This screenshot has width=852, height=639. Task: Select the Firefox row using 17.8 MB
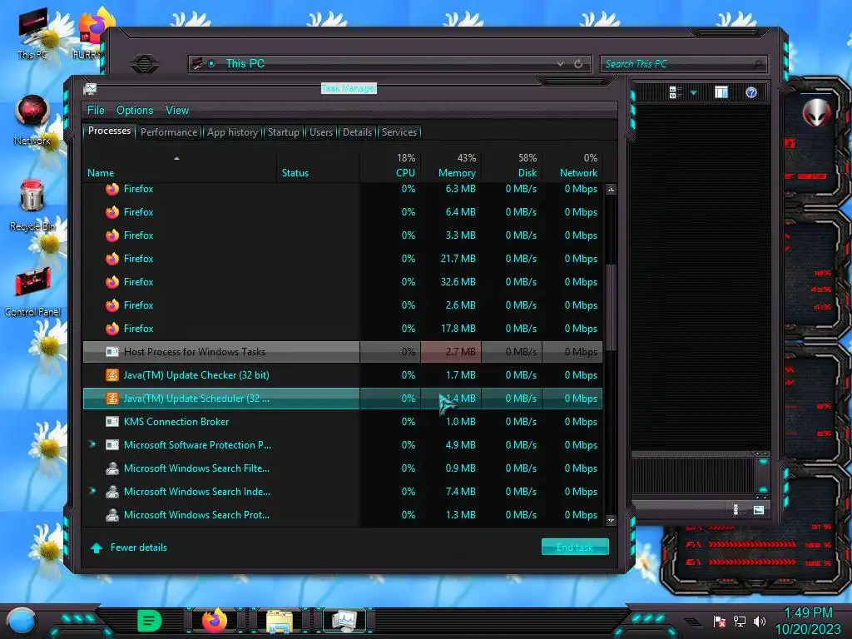[x=342, y=328]
